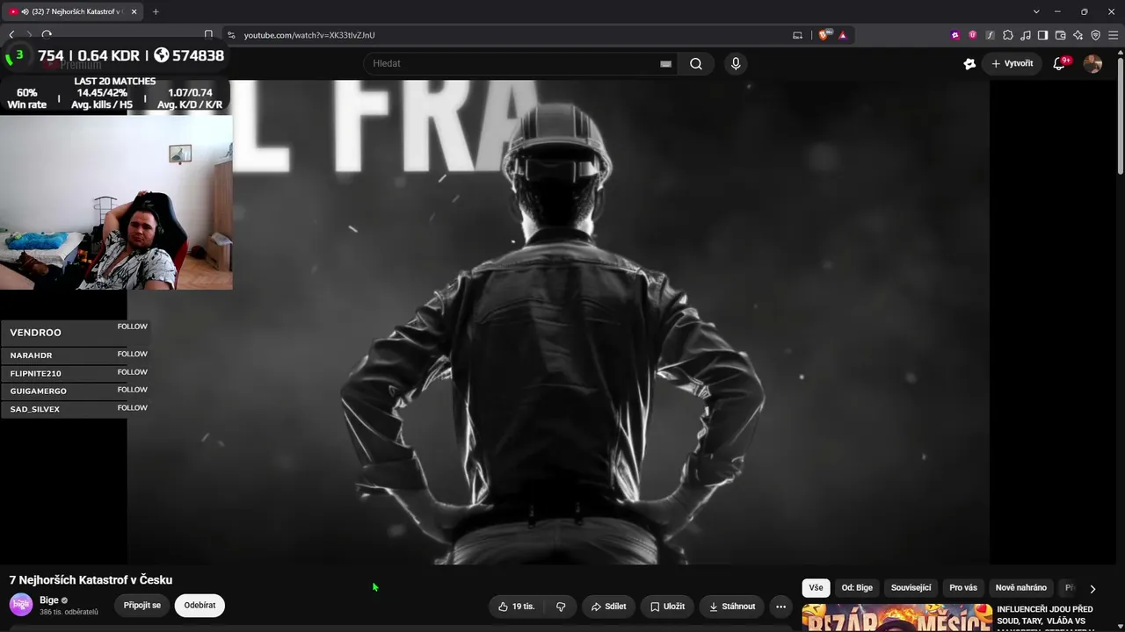
Task: Open Brave Rewards triangle icon
Action: [843, 35]
